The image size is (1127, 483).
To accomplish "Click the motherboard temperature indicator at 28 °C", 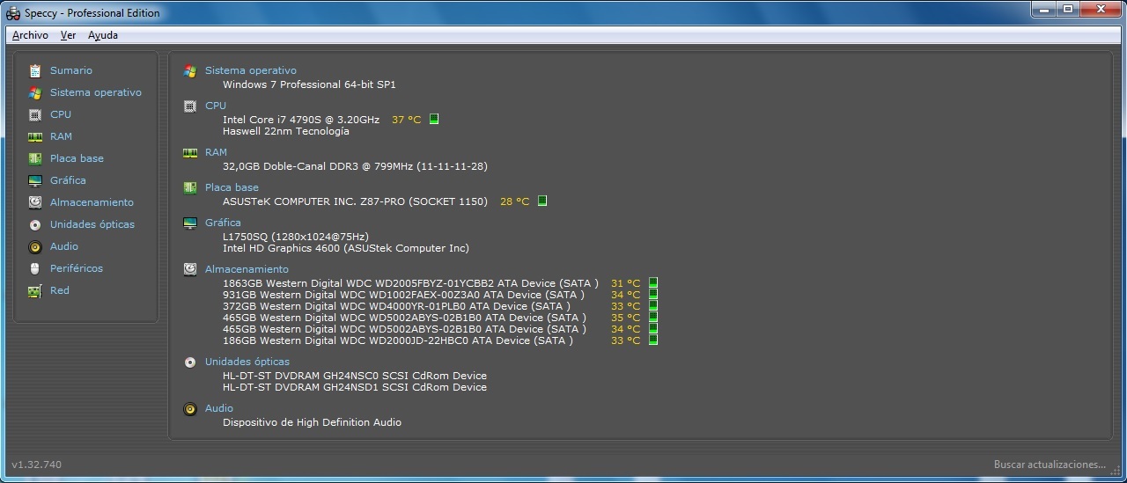I will click(542, 201).
